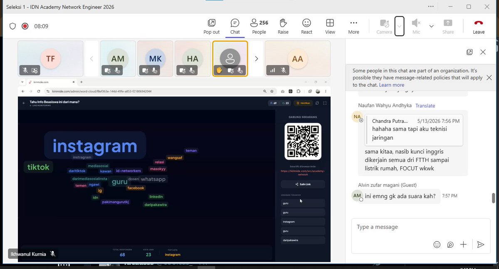Toggle the Mic button
Image resolution: width=499 pixels, height=269 pixels.
pos(416,27)
